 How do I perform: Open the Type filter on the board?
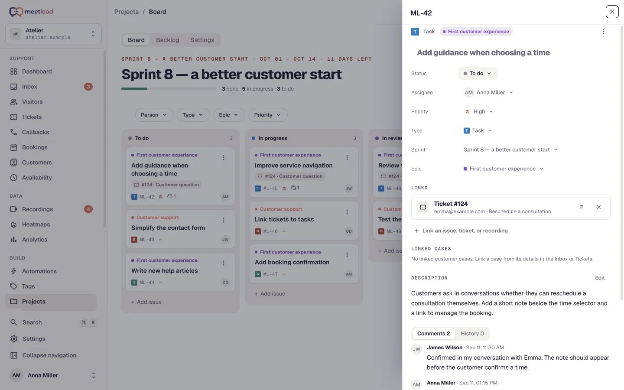pyautogui.click(x=193, y=115)
